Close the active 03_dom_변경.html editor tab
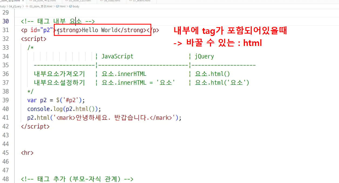Image resolution: width=339 pixels, height=183 pixels. click(23, 1)
